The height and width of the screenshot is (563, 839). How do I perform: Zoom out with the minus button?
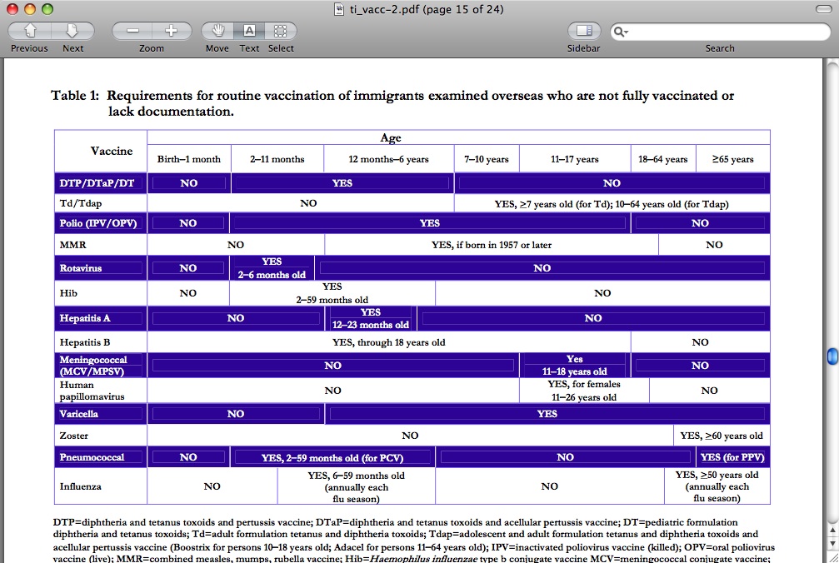(x=132, y=31)
